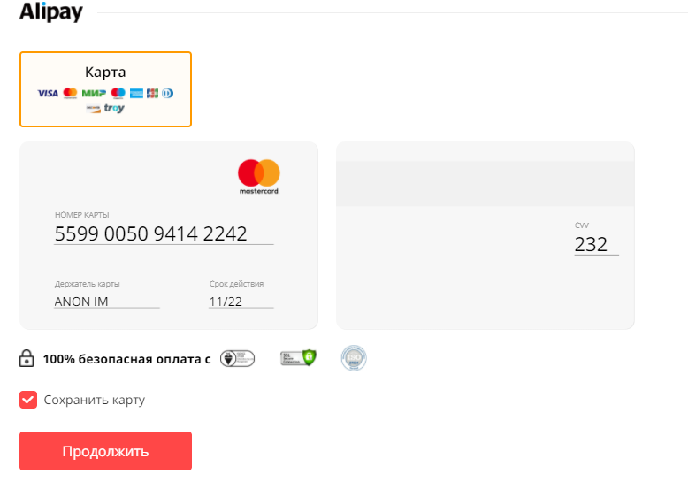Click the Diners Club logo
Viewport: 688px width, 489px height.
coord(167,93)
